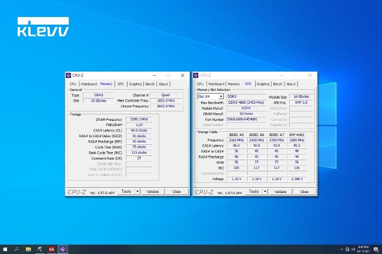The image size is (382, 254).
Task: Show hidden system tray icons
Action: click(341, 249)
